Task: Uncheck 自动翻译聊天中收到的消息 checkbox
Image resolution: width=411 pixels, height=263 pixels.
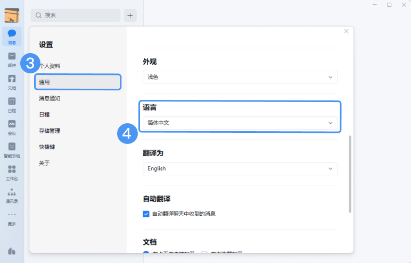Action: (146, 214)
